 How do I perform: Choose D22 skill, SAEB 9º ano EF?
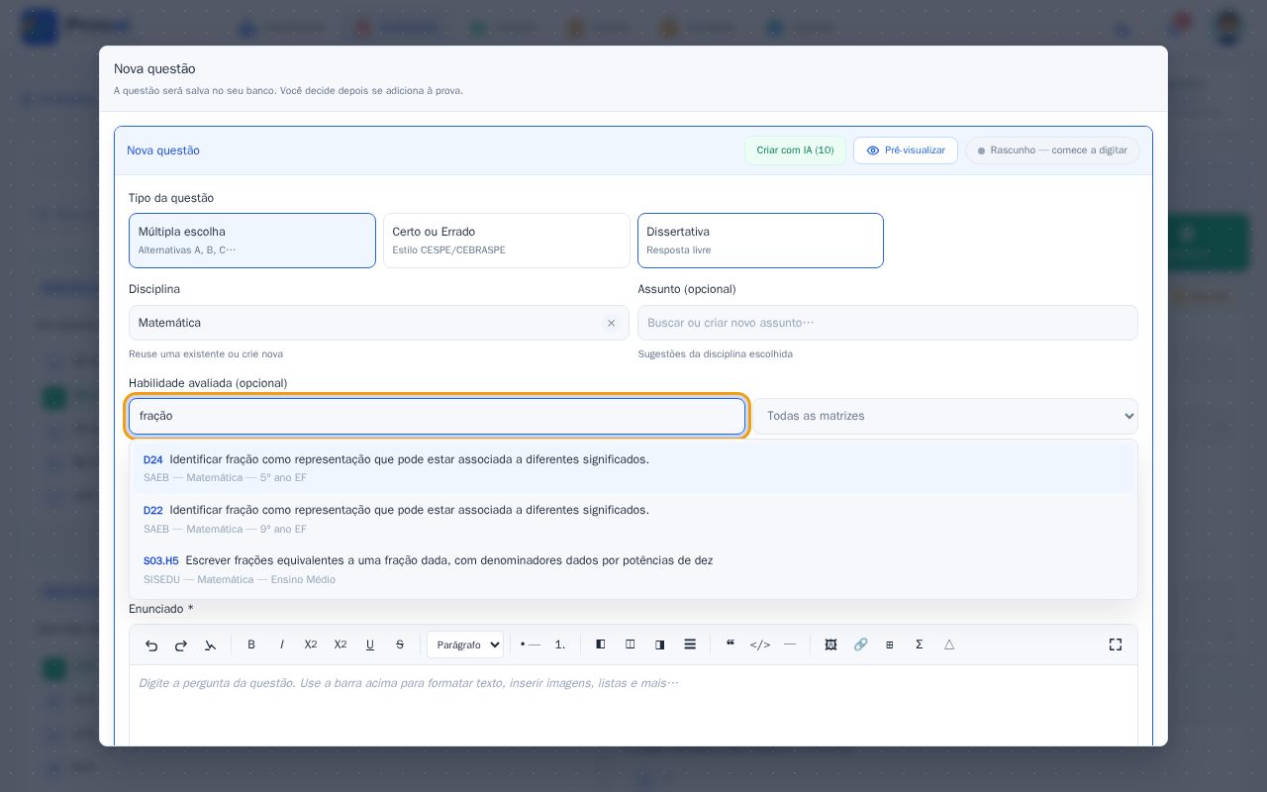point(633,519)
